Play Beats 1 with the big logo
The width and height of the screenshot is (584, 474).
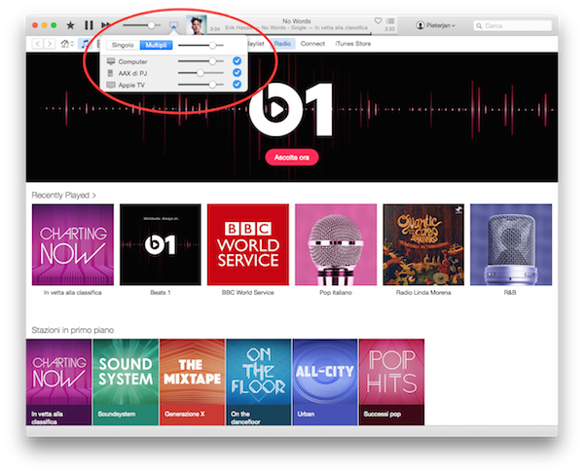click(x=291, y=109)
